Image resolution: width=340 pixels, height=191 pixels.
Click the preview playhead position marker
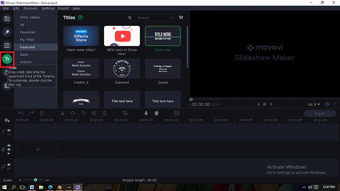point(191,100)
